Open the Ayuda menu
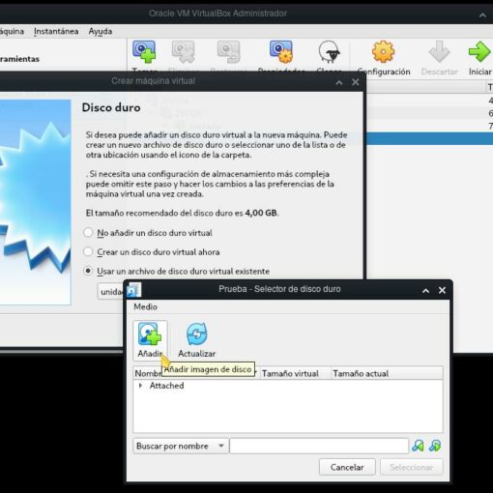493x493 pixels. point(101,31)
